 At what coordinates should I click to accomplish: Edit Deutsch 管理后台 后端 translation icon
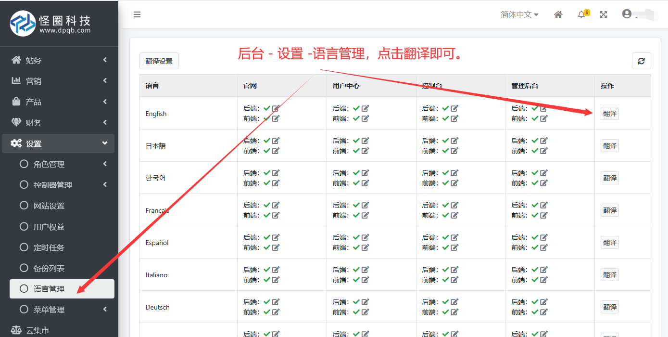coord(544,302)
